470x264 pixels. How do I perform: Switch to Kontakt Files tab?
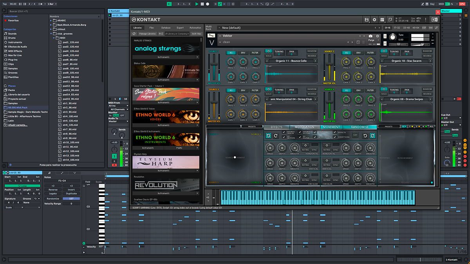click(x=152, y=28)
